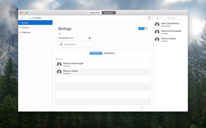This screenshot has height=128, width=206.
Task: Show the course Assignments section tab
Action: tap(109, 53)
